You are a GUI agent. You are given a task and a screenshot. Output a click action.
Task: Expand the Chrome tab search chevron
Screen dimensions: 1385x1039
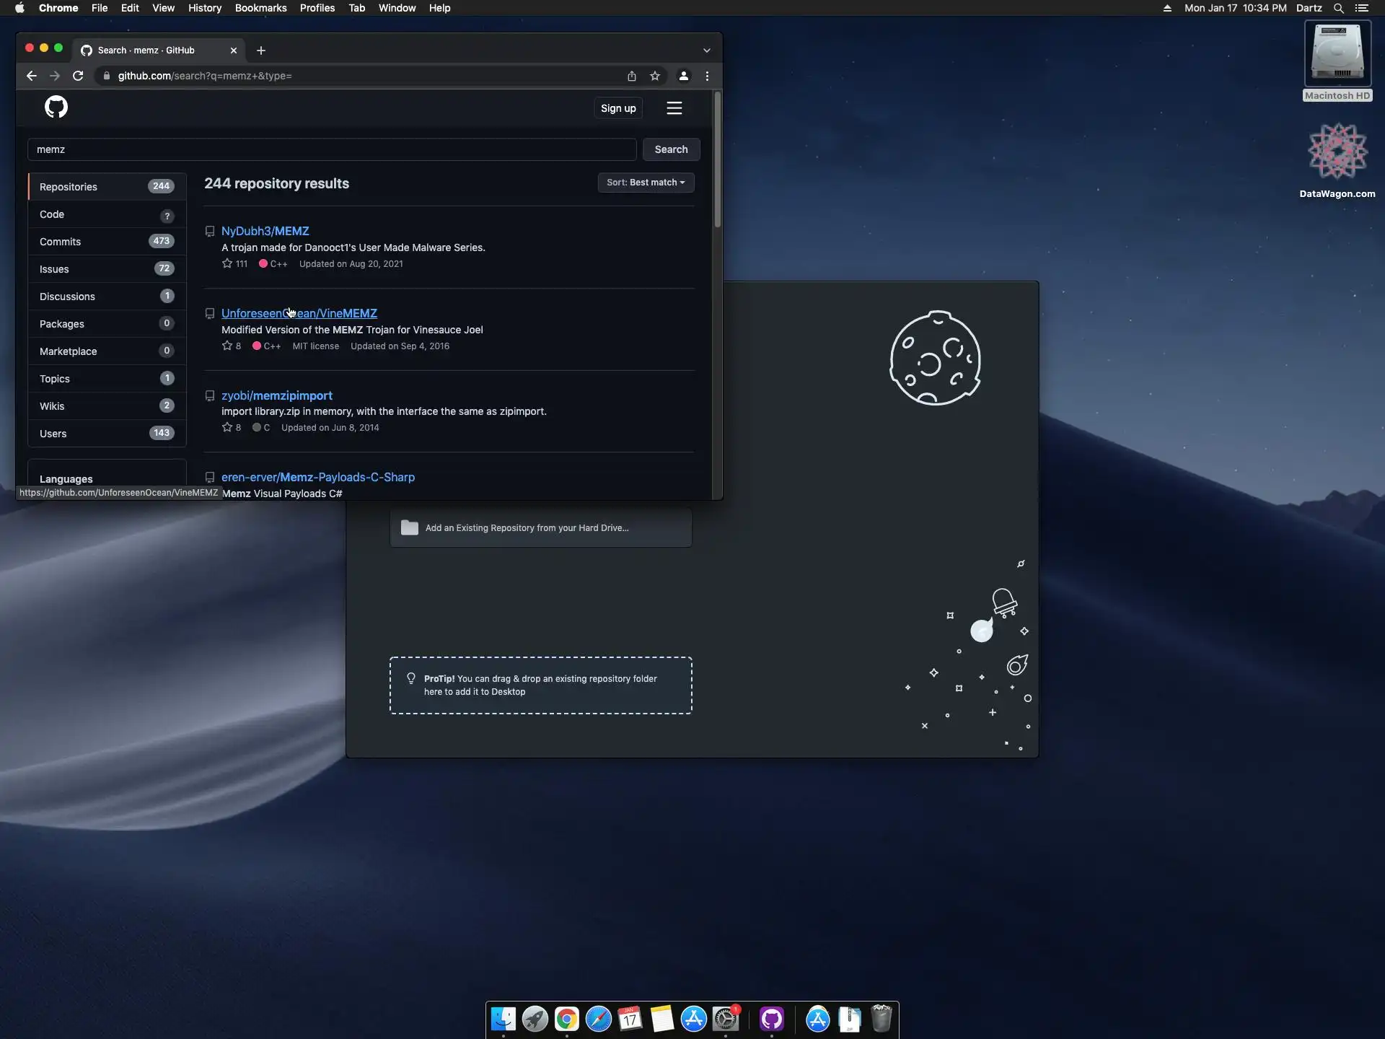tap(706, 51)
